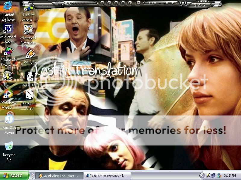This screenshot has height=180, width=241.
Task: Stop the Winamp playback
Action: click(x=123, y=3)
